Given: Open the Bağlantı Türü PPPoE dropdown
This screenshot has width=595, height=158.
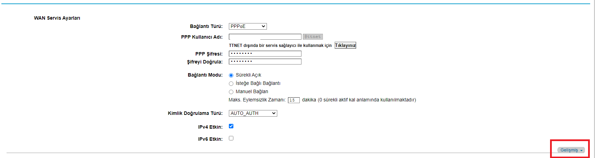Looking at the screenshot, I should [248, 26].
